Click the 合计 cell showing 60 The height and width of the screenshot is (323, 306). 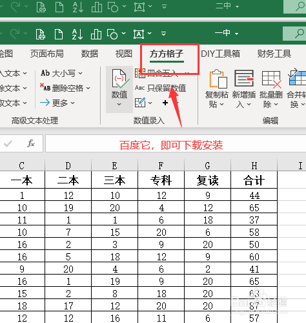(x=254, y=256)
